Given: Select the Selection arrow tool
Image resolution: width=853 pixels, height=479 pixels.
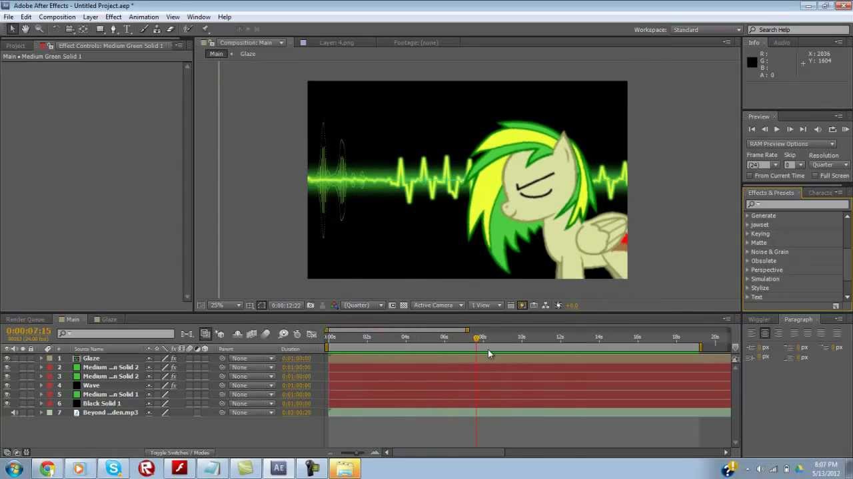Looking at the screenshot, I should pyautogui.click(x=12, y=29).
